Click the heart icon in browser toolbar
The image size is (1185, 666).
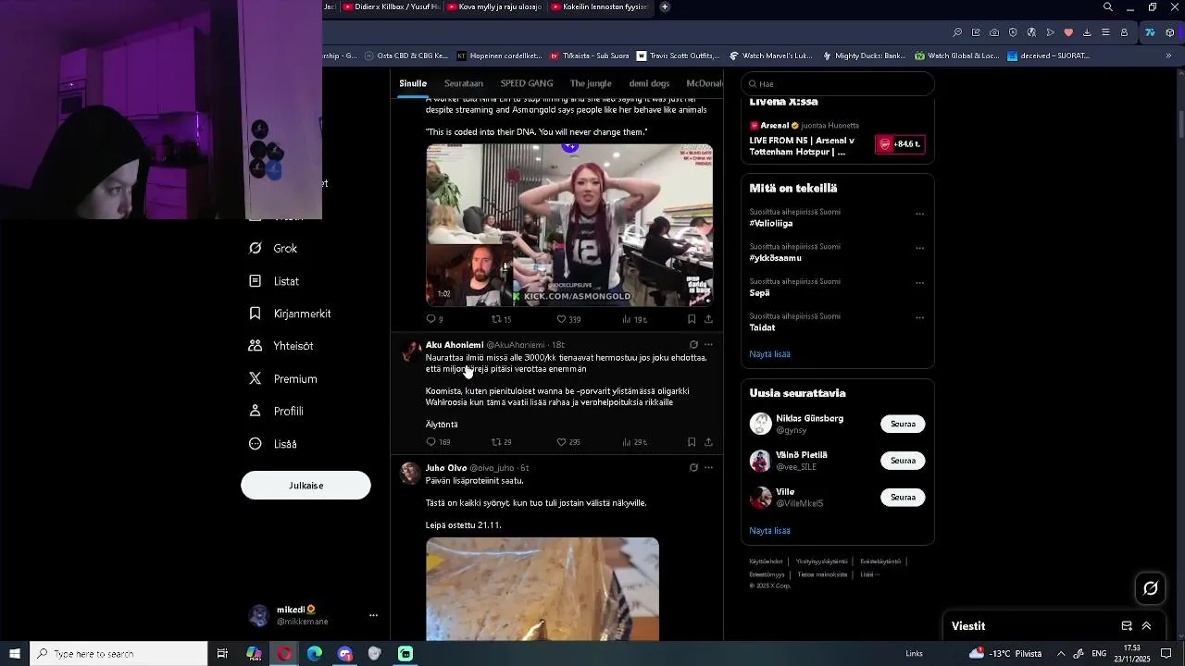[1068, 32]
